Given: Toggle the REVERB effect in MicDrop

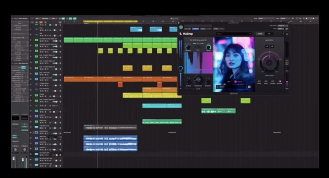Looking at the screenshot, I should [279, 81].
